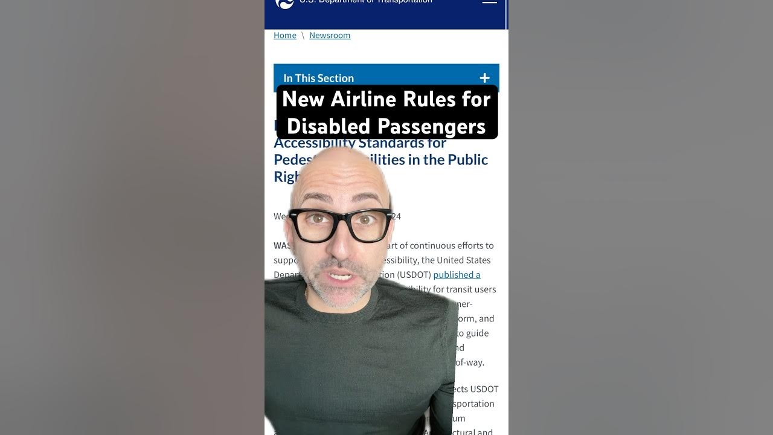Go to the Home breadcrumb link
This screenshot has height=435, width=773.
click(285, 35)
